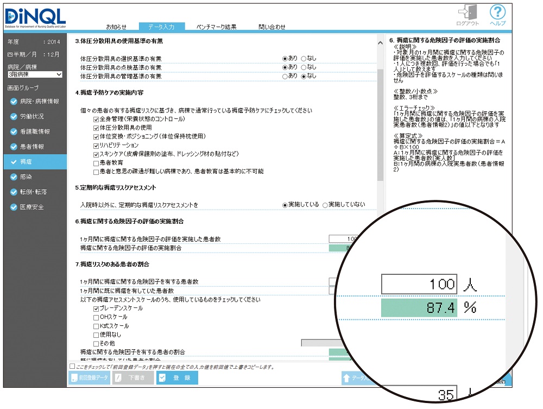Click pencil icon on 下書き button
Screen dimensions: 543x409
click(x=118, y=378)
